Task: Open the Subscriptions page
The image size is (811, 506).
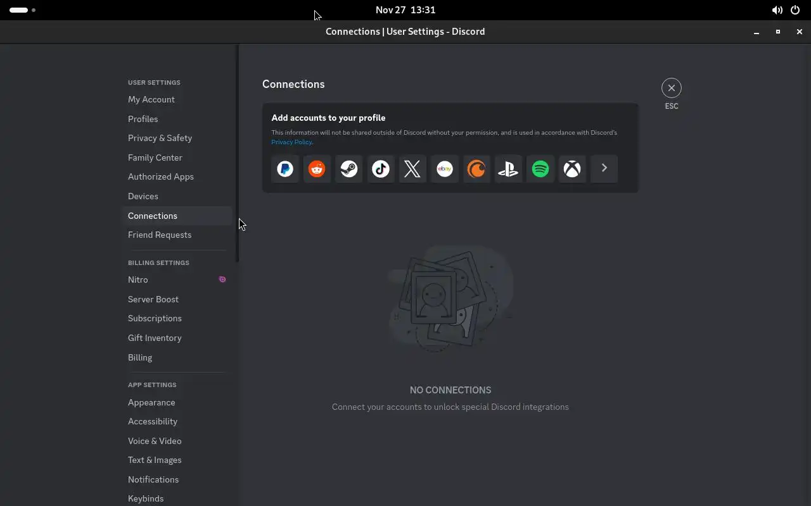Action: click(x=177, y=318)
